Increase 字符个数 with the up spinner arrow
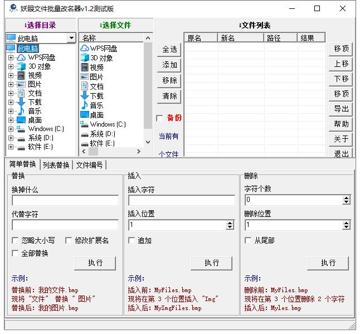This screenshot has height=334, width=360. pos(346,197)
